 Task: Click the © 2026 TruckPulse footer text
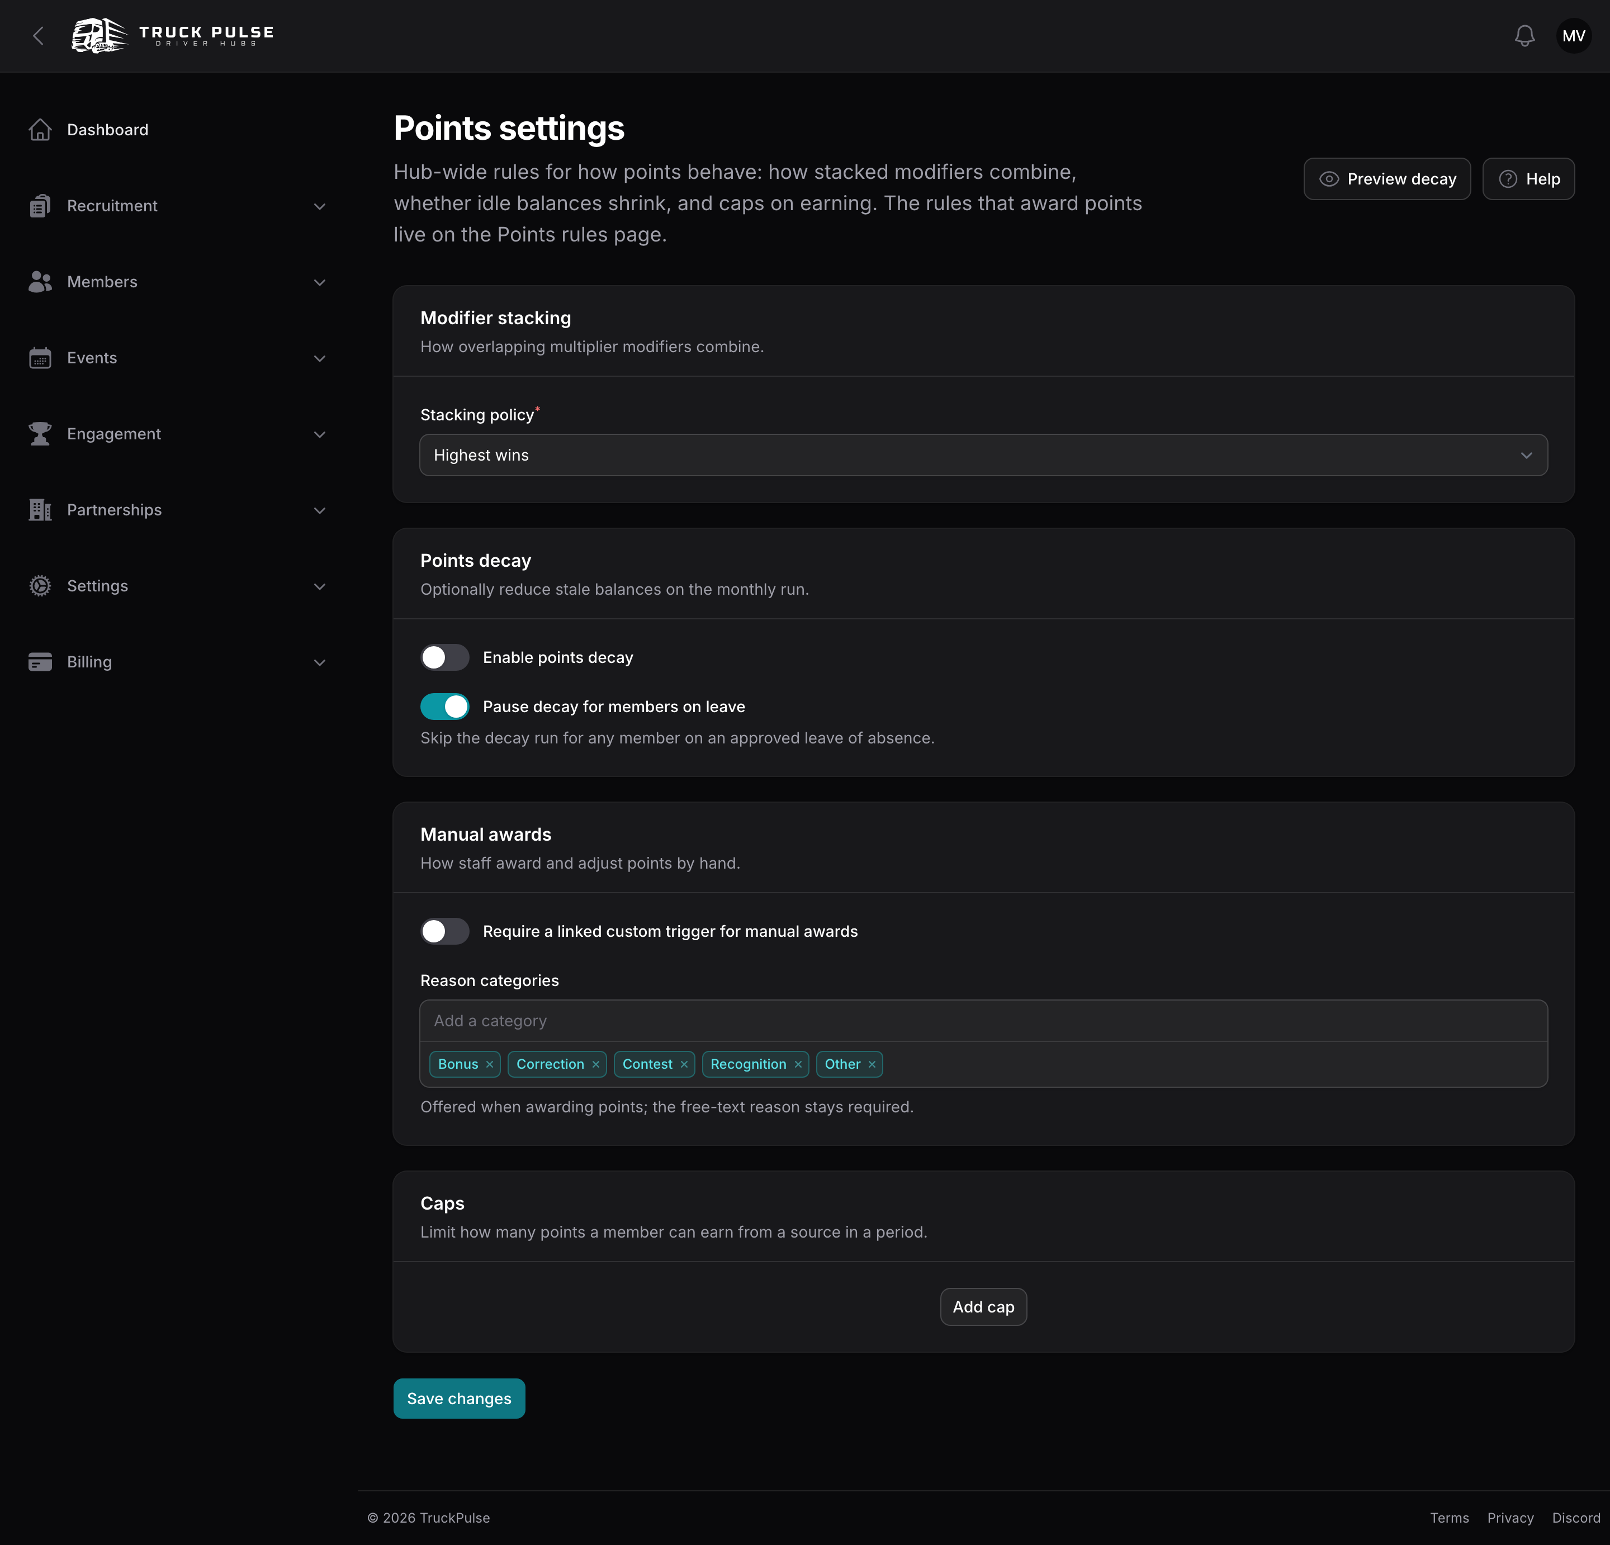[x=428, y=1518]
